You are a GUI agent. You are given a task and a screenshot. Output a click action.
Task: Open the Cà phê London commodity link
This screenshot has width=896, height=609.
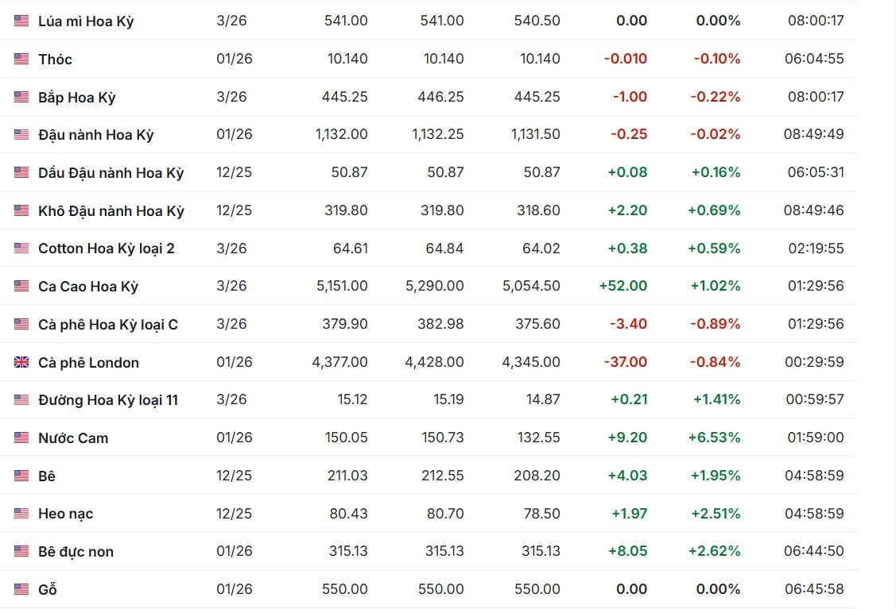pos(88,362)
